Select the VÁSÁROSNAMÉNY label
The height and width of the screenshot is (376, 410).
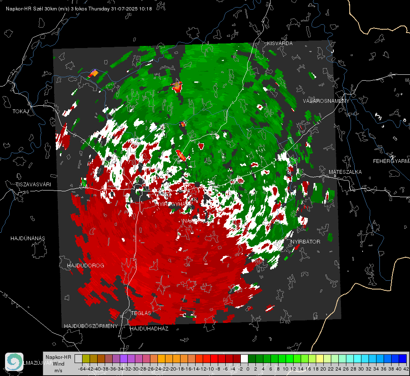coord(326,101)
